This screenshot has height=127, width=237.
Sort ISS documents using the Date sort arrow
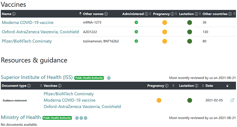click(227, 86)
